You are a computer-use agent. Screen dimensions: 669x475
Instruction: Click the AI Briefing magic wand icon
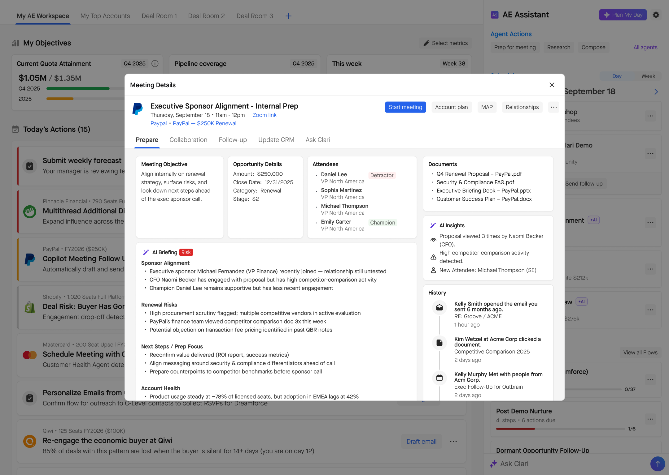(x=146, y=252)
